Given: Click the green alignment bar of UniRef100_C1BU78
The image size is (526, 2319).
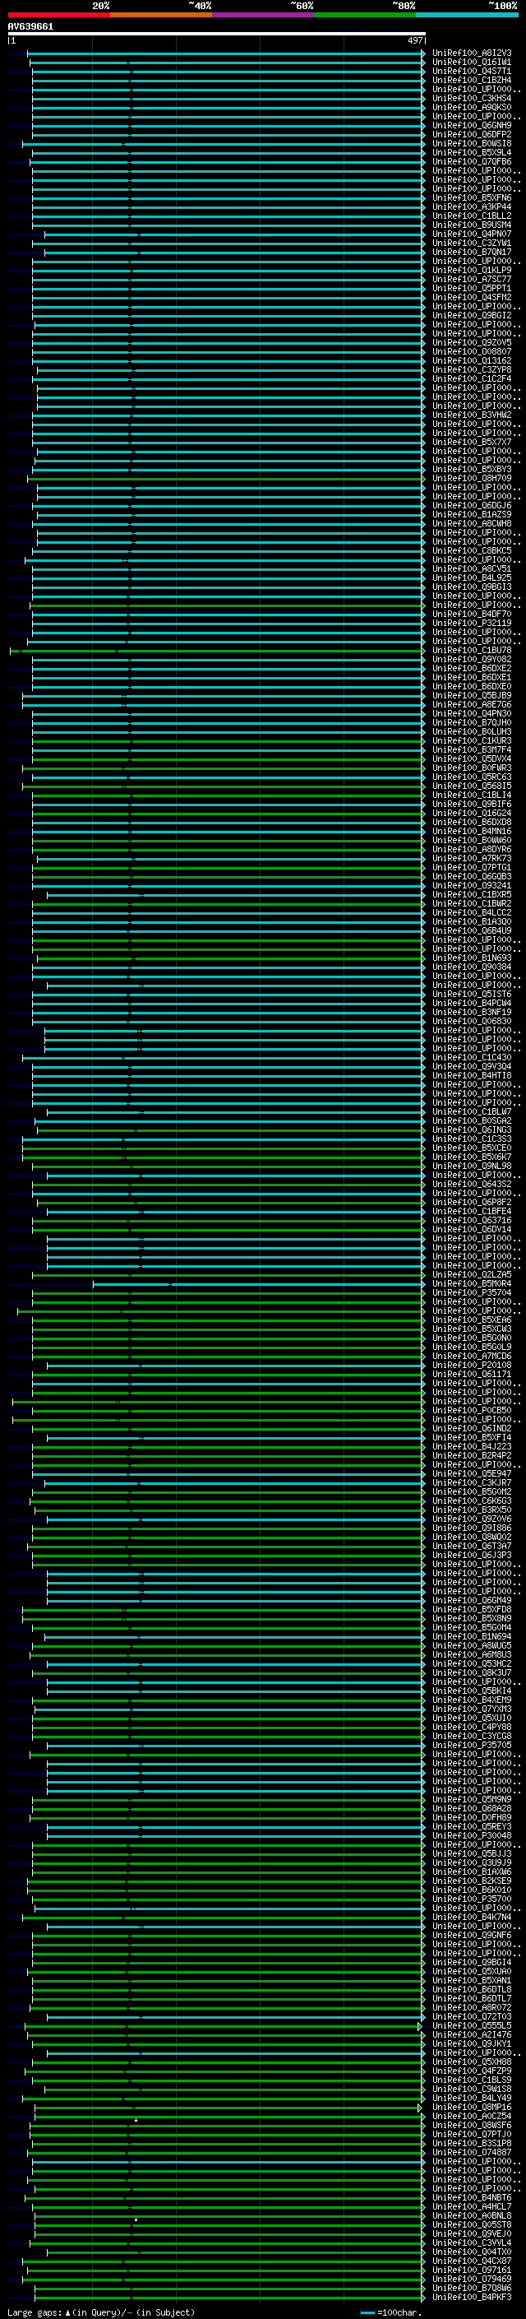Looking at the screenshot, I should pyautogui.click(x=219, y=650).
